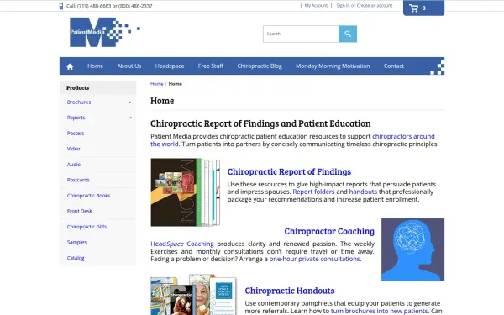The image size is (504, 315).
Task: Click the magnifier search button
Action: [x=348, y=34]
